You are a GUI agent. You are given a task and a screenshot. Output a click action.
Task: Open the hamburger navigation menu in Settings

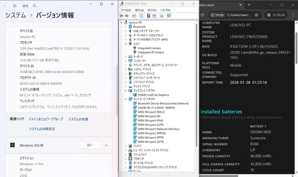[x=15, y=6]
